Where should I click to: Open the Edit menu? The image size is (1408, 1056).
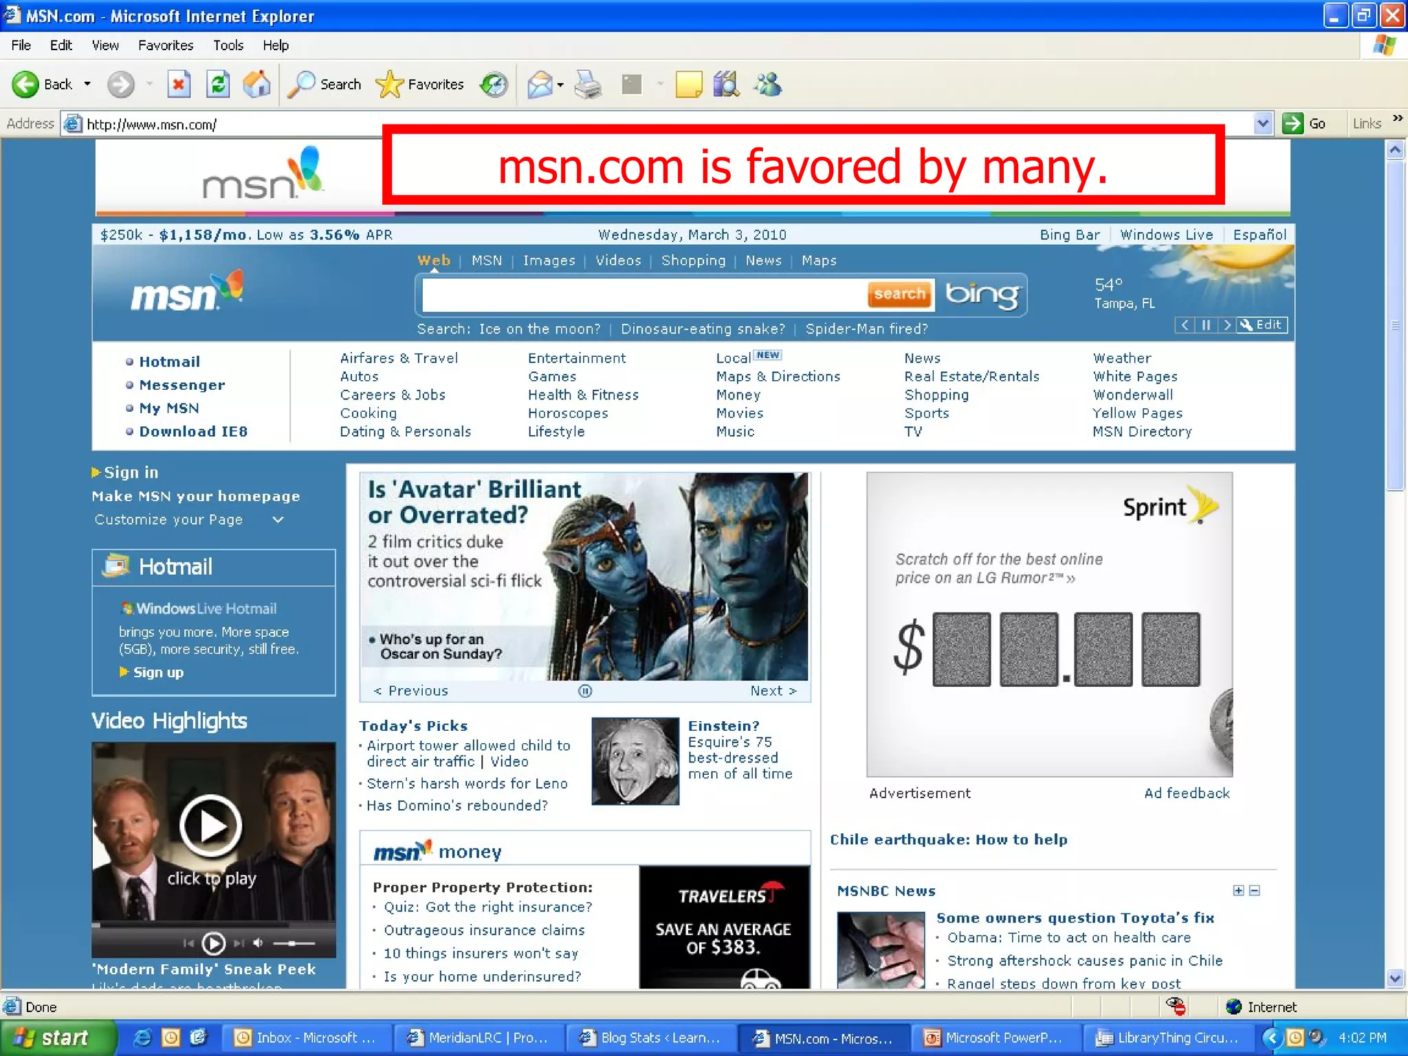pos(61,45)
